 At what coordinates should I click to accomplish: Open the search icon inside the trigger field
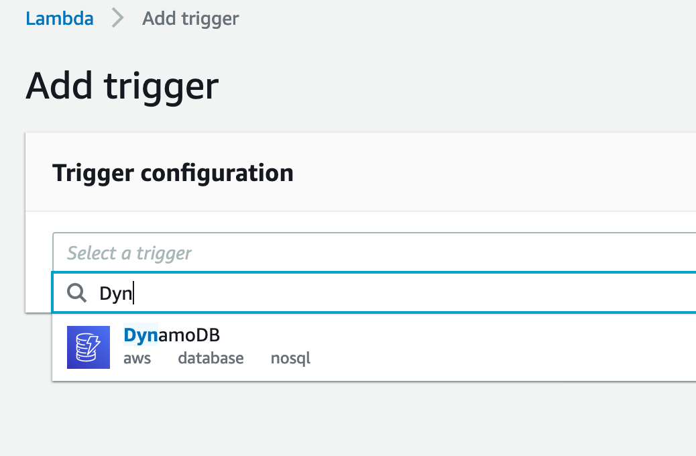tap(77, 293)
